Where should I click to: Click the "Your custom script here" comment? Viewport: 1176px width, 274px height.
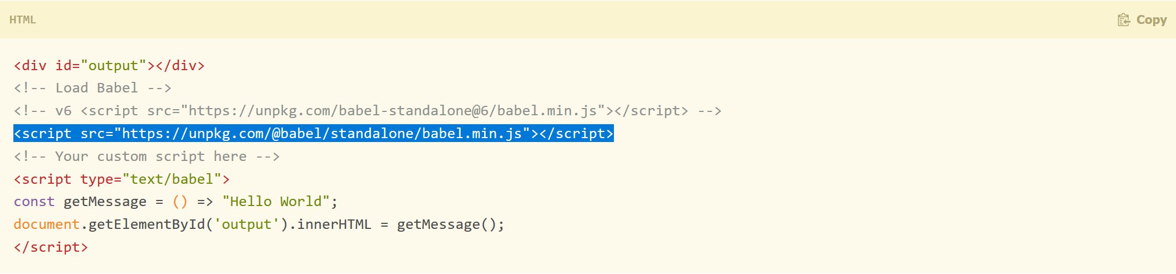pyautogui.click(x=147, y=156)
